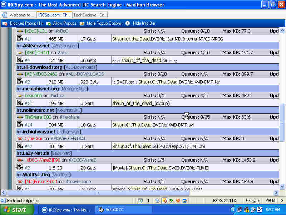Open the [AD]-XDCC-2462 bot link
Screen dimensions: 286x215
[x=41, y=74]
